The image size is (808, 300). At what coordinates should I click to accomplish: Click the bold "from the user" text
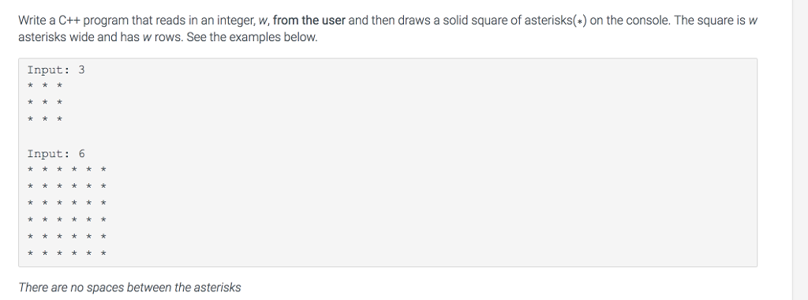tap(309, 21)
